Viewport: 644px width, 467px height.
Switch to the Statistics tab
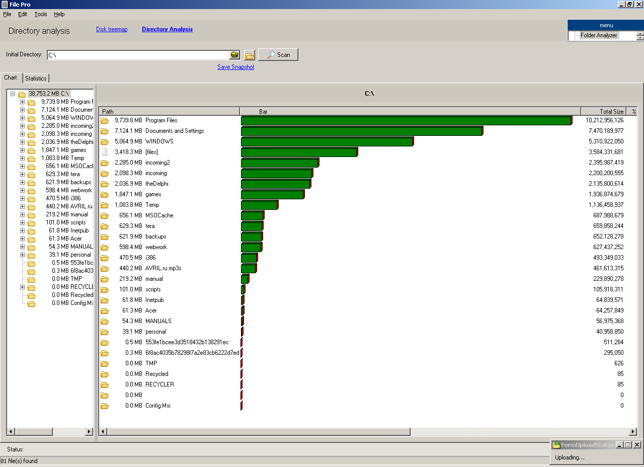coord(36,78)
